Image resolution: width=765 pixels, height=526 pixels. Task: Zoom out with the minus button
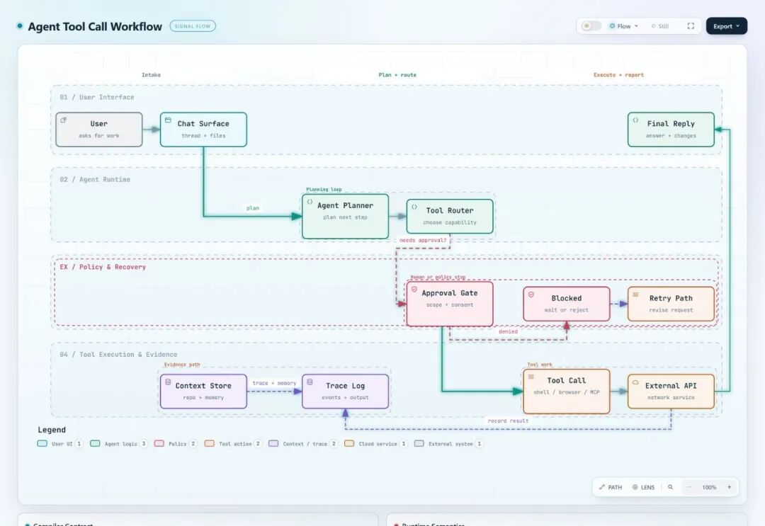[689, 487]
